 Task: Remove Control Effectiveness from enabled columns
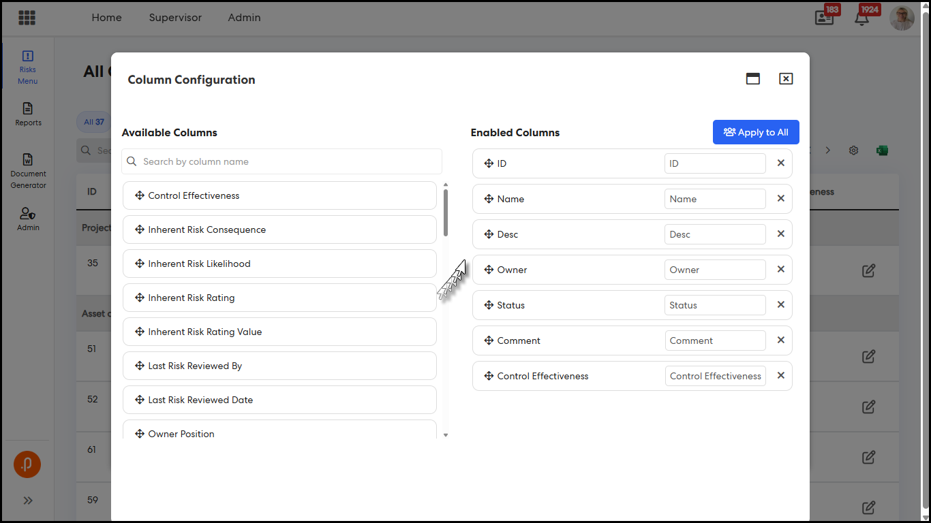[x=781, y=375]
